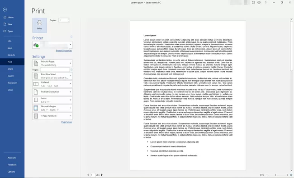Screen dimensions: 294x178
Task: Click the preview scroll up arrow
Action: [x=292, y=20]
